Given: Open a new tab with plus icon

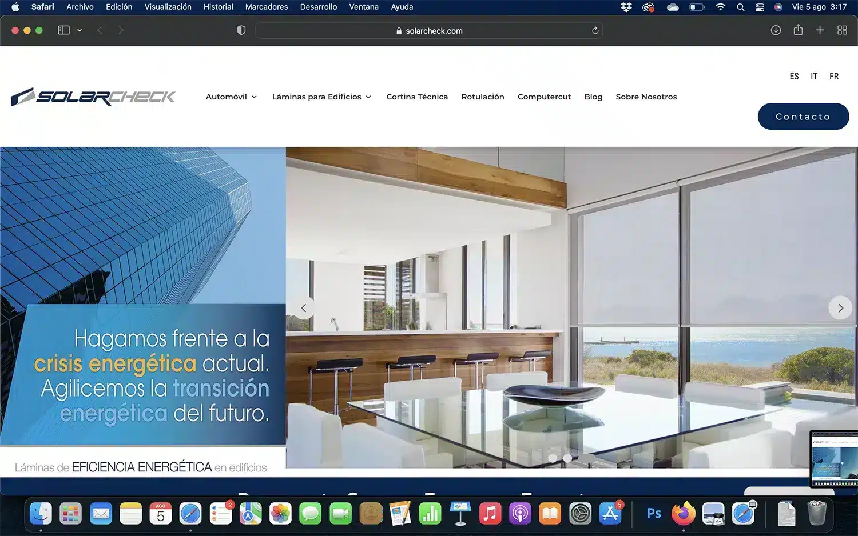Looking at the screenshot, I should click(x=820, y=30).
